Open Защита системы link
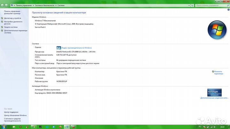This screenshot has height=129, width=230. tap(11, 27)
